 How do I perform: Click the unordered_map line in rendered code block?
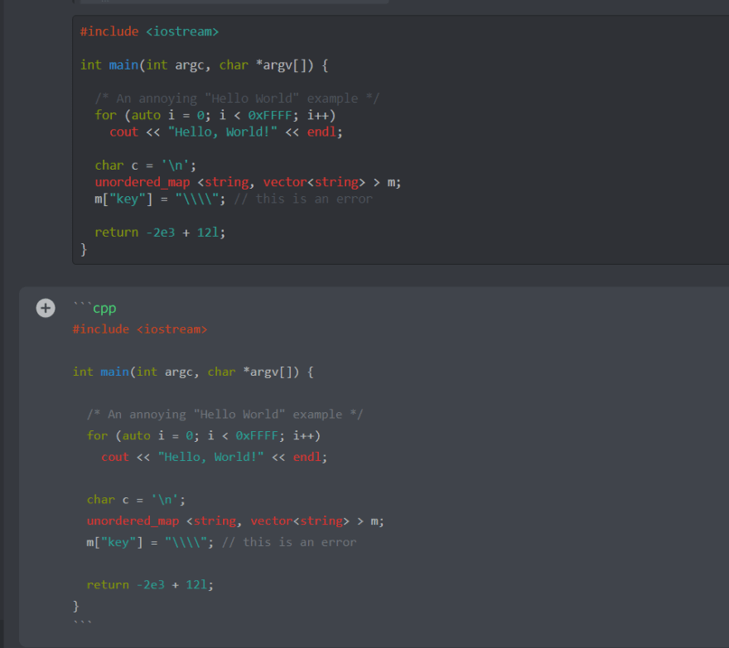pos(248,182)
